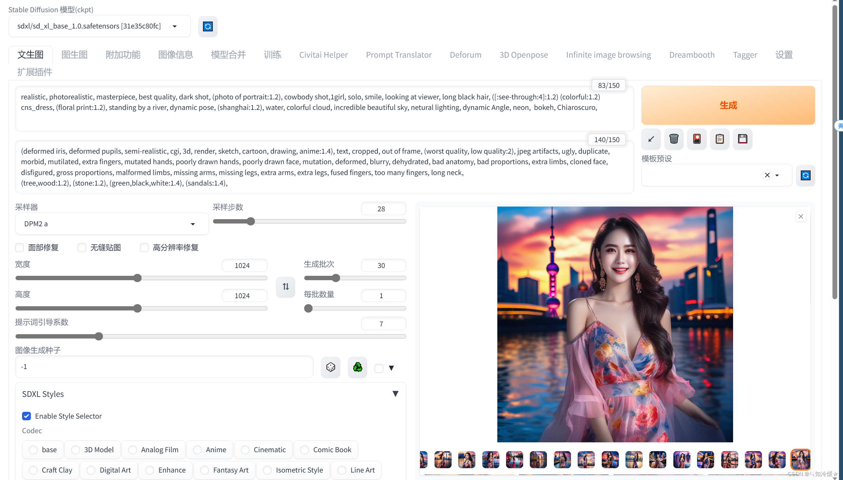
Task: Click the arrow icon to read last parameters
Action: (x=651, y=139)
